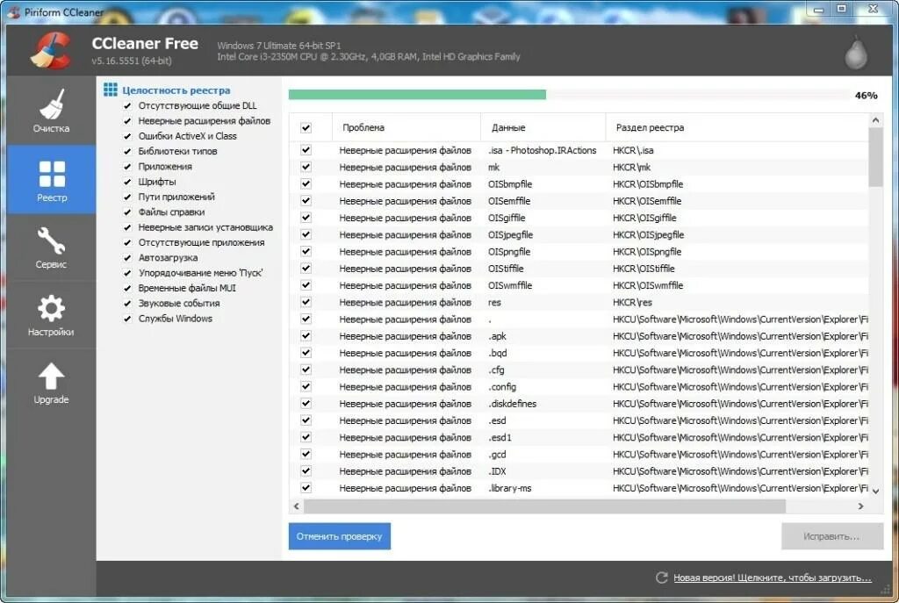Select the OISgiffile data cell
Viewport: 899px width, 603px height.
click(507, 218)
